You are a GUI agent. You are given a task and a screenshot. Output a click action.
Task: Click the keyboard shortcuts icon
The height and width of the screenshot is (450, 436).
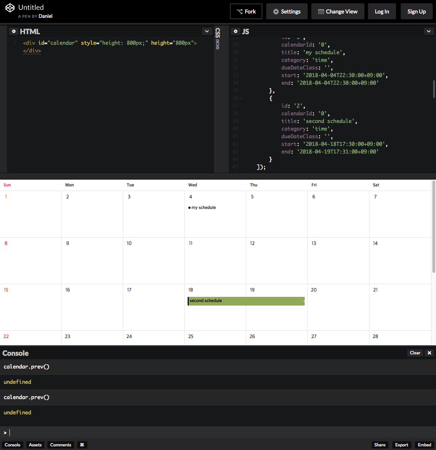[82, 445]
